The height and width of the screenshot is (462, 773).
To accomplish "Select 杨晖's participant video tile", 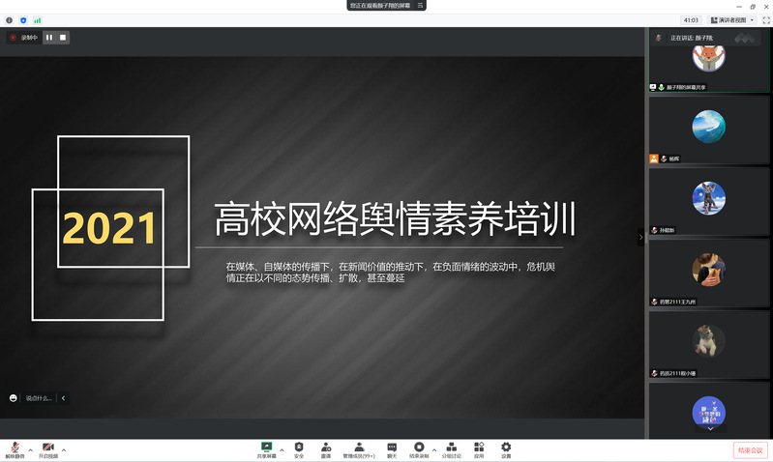I will tap(709, 130).
